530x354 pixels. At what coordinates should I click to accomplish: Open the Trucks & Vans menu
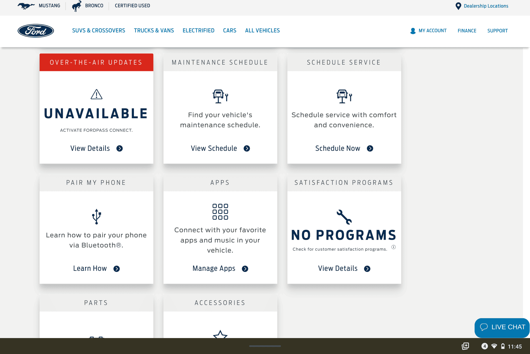tap(154, 30)
